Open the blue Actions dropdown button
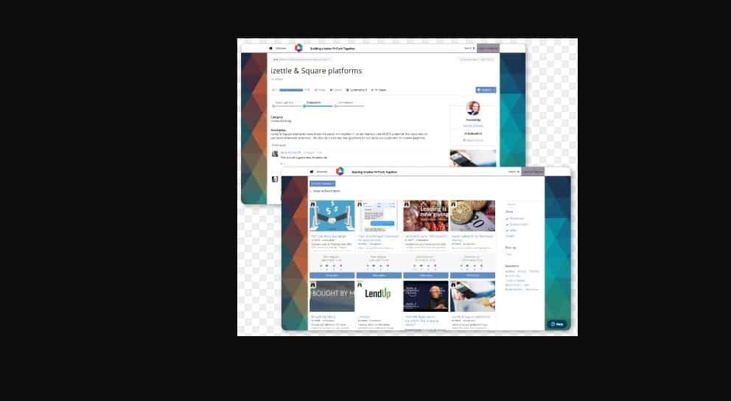 486,90
